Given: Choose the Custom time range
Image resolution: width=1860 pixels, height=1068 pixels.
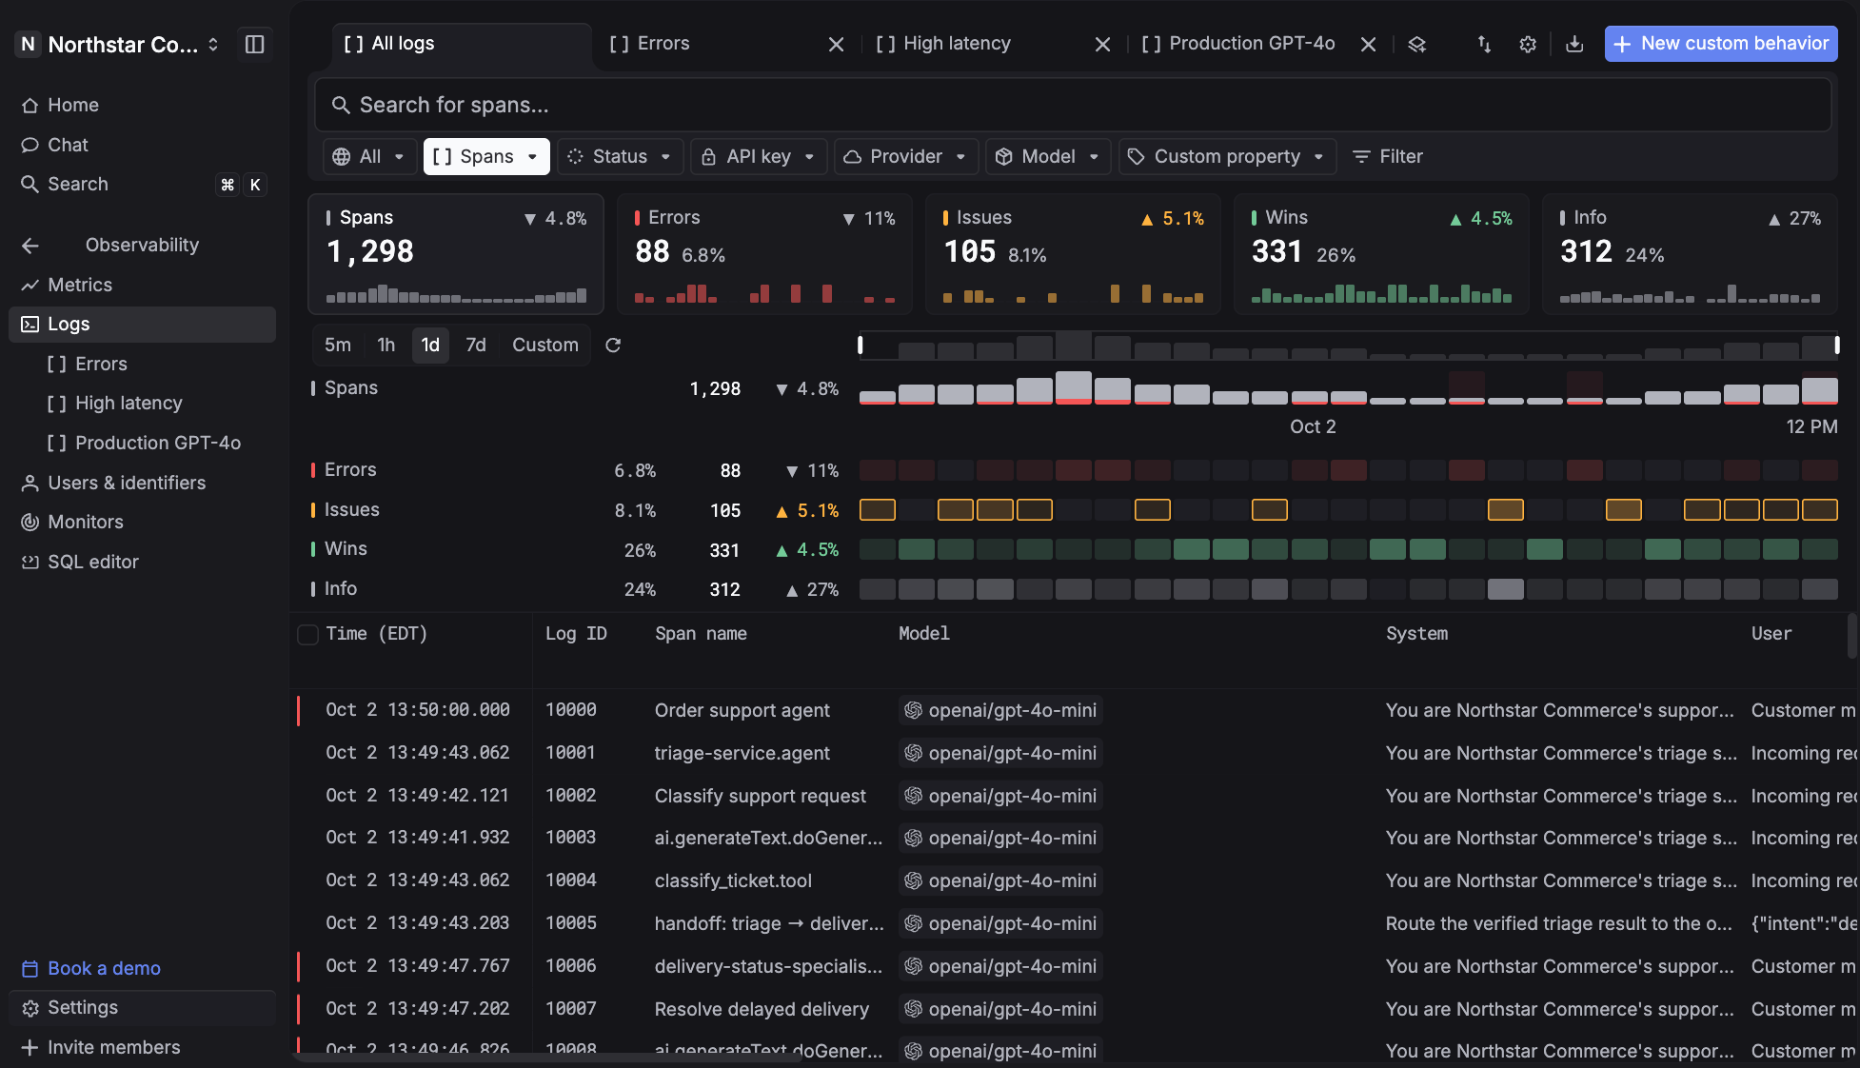Looking at the screenshot, I should [545, 345].
